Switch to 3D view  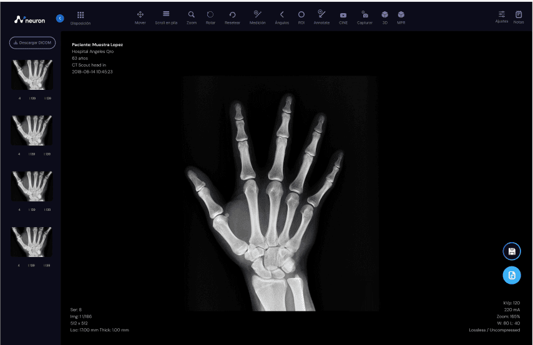click(x=385, y=14)
